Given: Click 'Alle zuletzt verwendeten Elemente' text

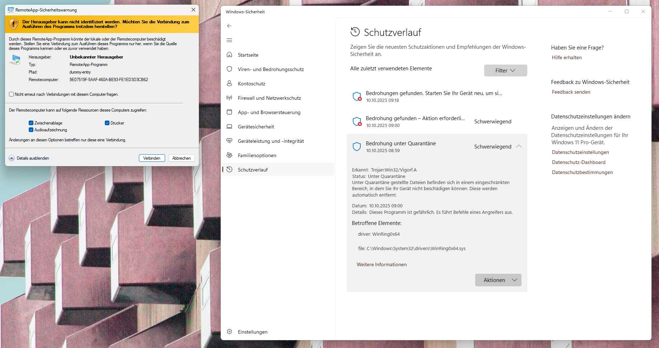Looking at the screenshot, I should pyautogui.click(x=391, y=69).
